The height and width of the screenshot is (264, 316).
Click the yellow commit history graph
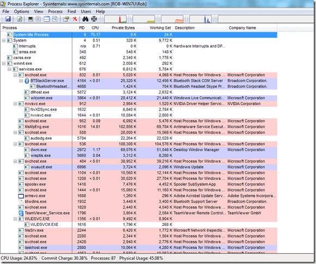pyautogui.click(x=144, y=19)
